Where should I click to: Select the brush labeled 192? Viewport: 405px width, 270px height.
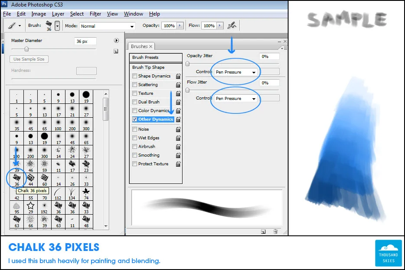point(44,207)
